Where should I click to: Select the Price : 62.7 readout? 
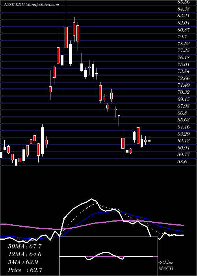click(25, 270)
